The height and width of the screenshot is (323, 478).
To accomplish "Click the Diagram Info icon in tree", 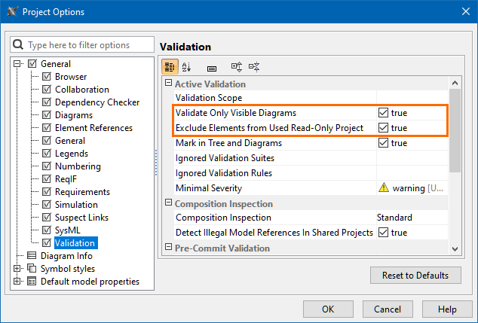I will pyautogui.click(x=32, y=256).
